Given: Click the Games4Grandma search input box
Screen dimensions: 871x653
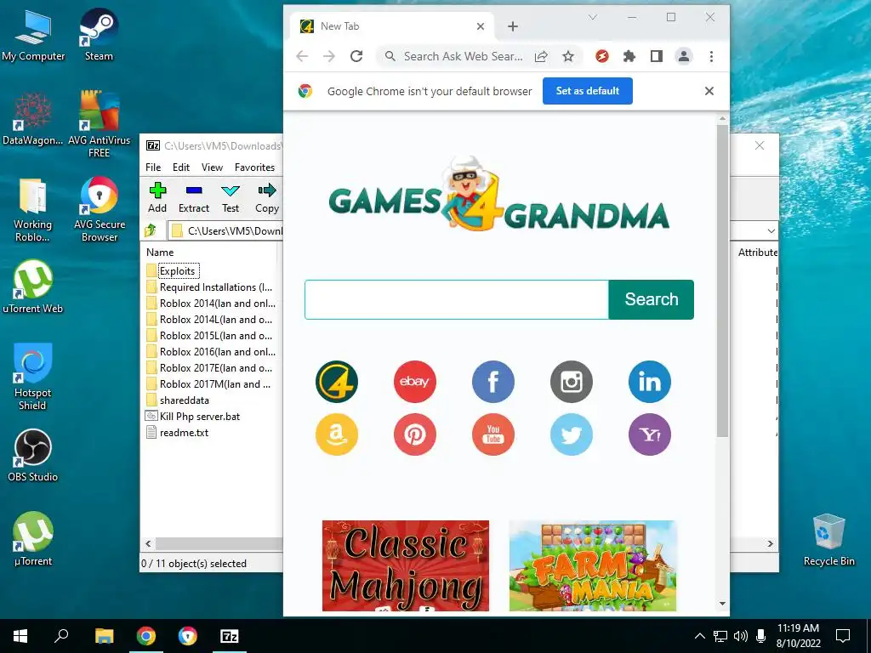Looking at the screenshot, I should tap(457, 299).
